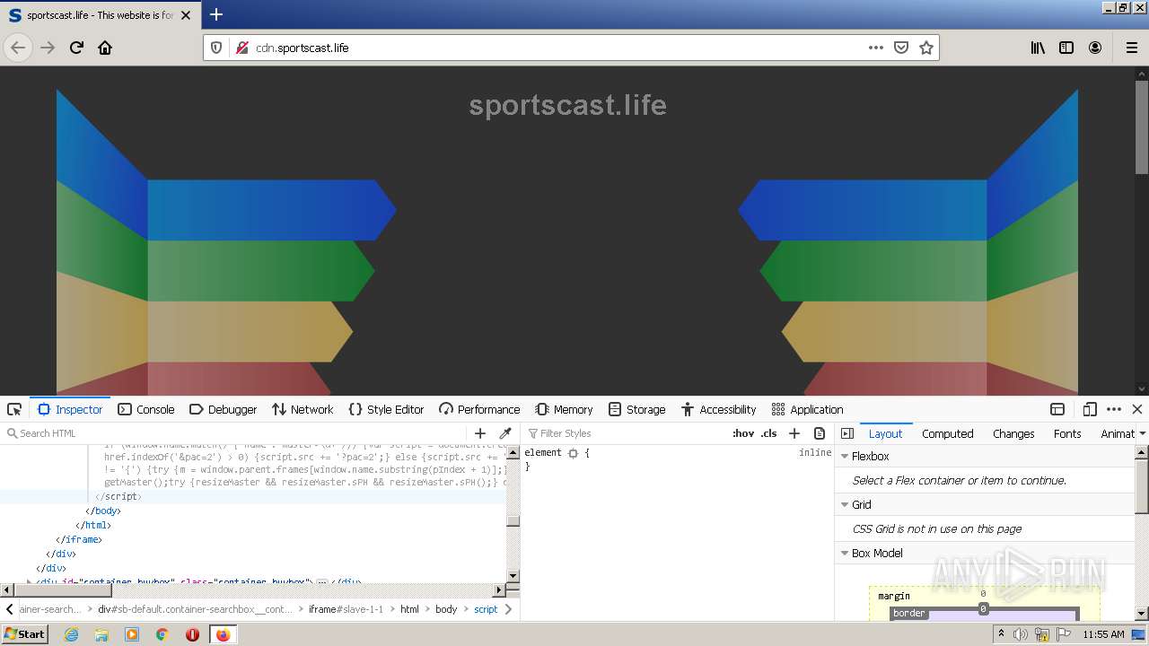
Task: Add a new CSS rule
Action: pyautogui.click(x=794, y=433)
